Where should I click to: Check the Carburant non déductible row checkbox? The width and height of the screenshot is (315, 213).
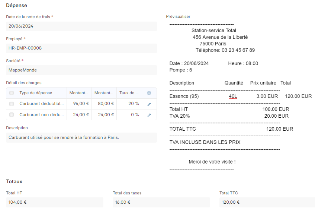click(12, 115)
